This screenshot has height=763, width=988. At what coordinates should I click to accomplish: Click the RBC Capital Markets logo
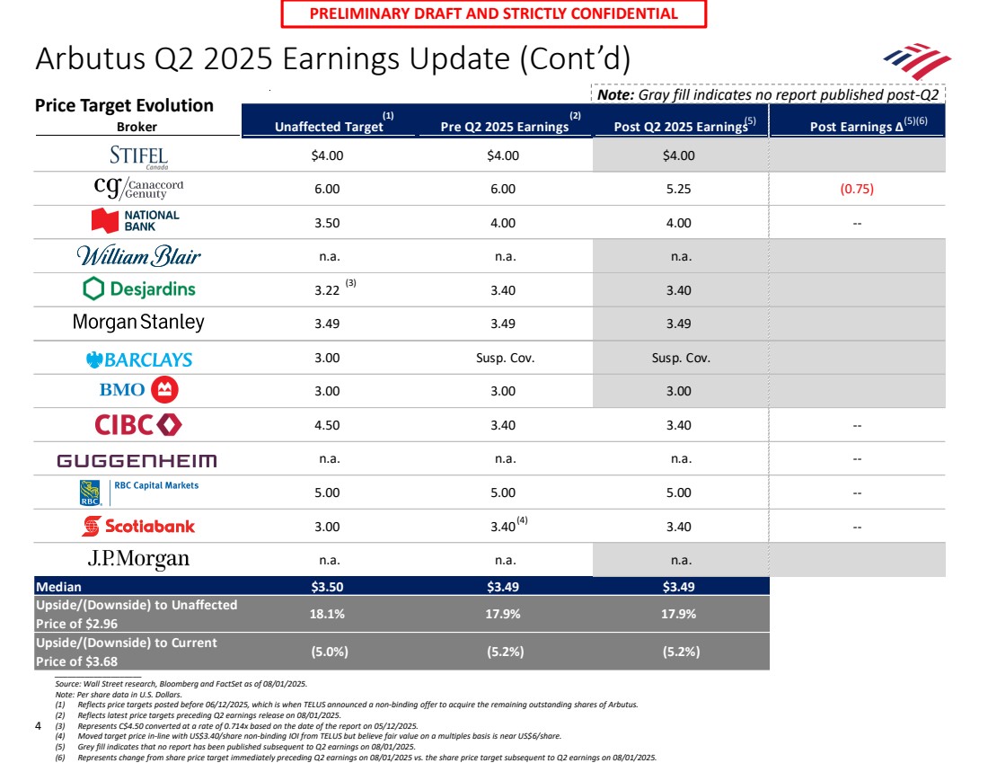pos(138,492)
